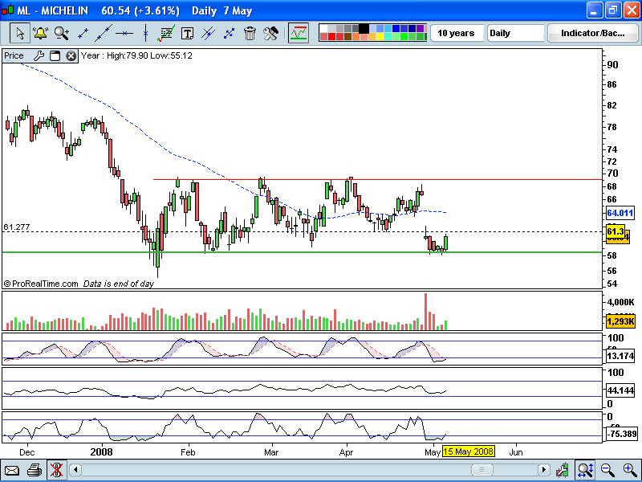This screenshot has width=642, height=482.
Task: Click the printer icon
Action: pyautogui.click(x=35, y=471)
